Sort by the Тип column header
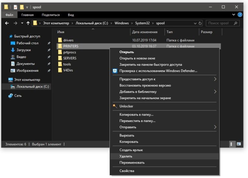Screen dimensions: 248x178 point(170,32)
